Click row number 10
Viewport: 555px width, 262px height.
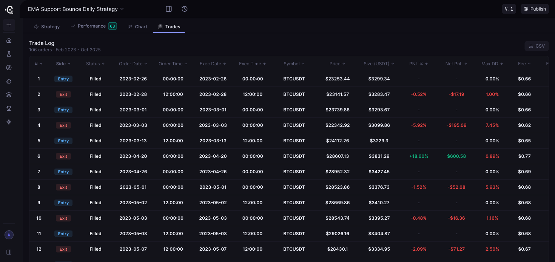click(39, 218)
